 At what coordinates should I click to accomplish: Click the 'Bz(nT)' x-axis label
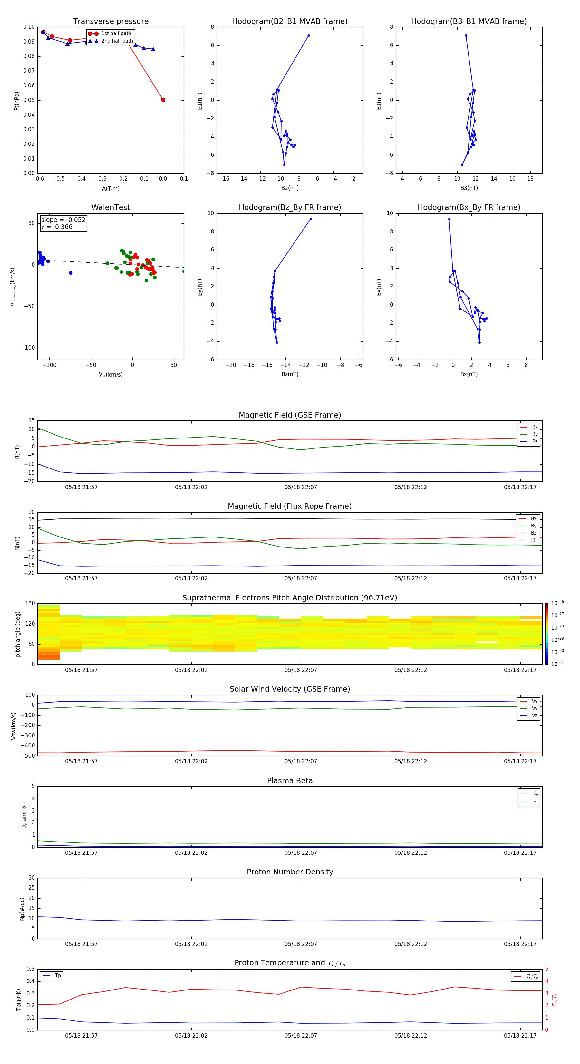point(290,374)
